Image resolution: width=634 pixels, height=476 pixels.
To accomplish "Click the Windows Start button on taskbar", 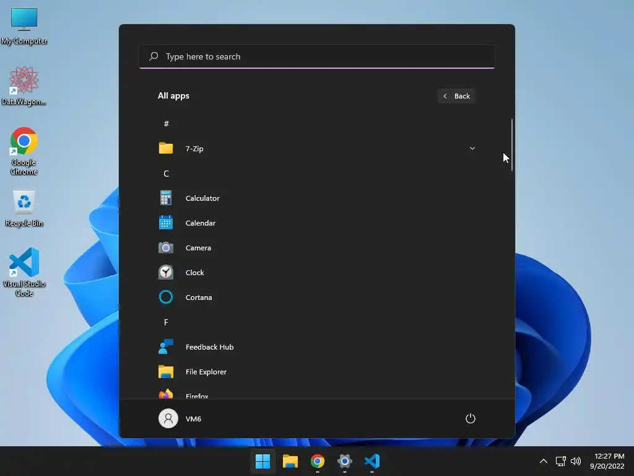I will (263, 461).
